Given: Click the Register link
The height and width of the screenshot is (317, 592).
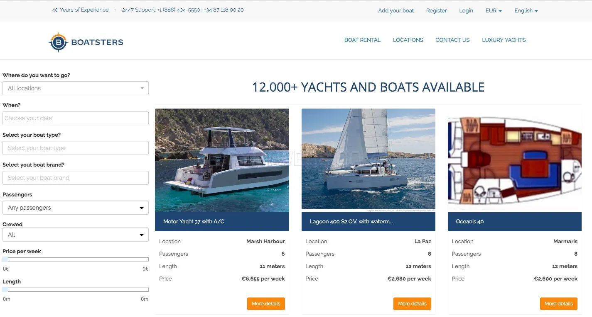Looking at the screenshot, I should [436, 11].
